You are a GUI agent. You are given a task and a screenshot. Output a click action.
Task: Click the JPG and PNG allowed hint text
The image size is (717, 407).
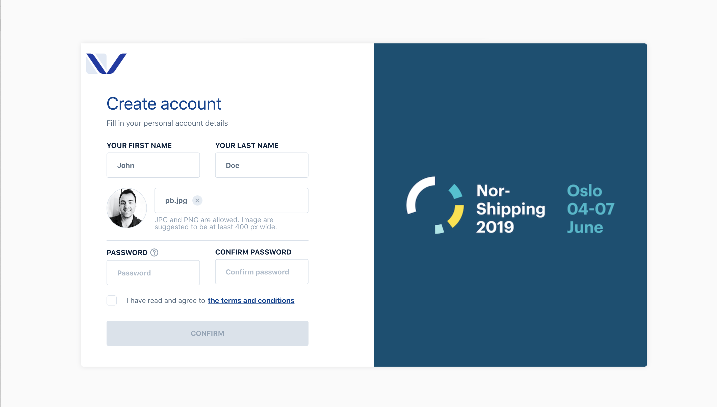pyautogui.click(x=216, y=223)
